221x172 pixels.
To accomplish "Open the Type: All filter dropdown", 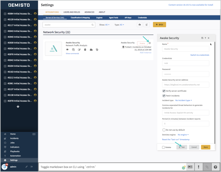I will click(122, 25).
